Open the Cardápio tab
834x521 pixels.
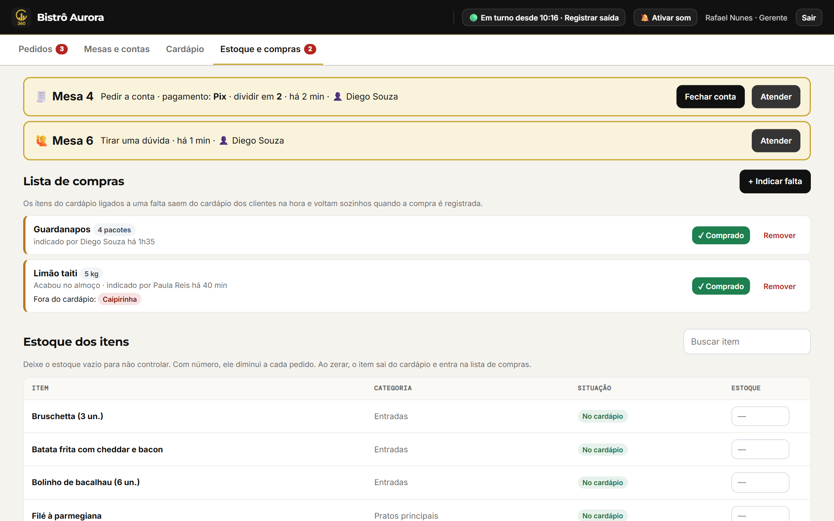[185, 49]
